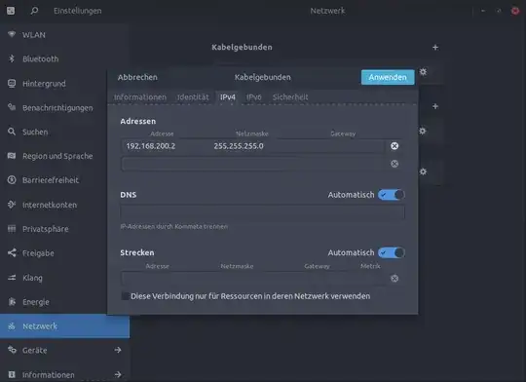
Task: Click the Strecken Metrik input field
Action: [x=370, y=279]
